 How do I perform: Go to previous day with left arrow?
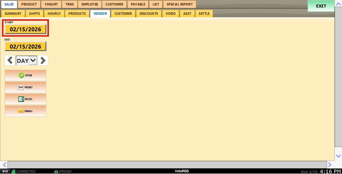point(10,61)
